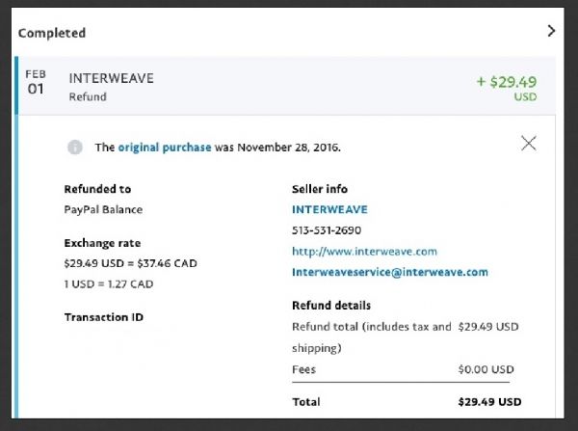Visit http://www.interweave.com website link
The image size is (578, 431).
364,252
